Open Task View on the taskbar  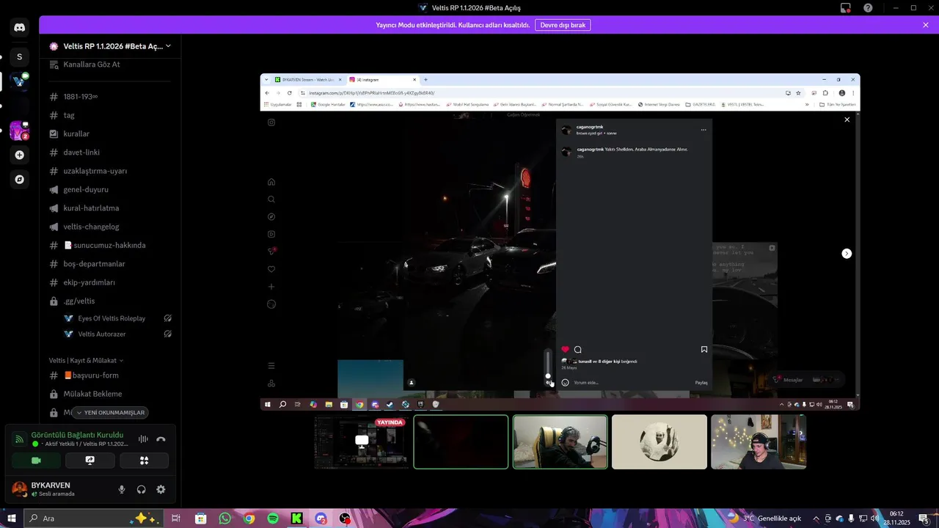(x=176, y=518)
